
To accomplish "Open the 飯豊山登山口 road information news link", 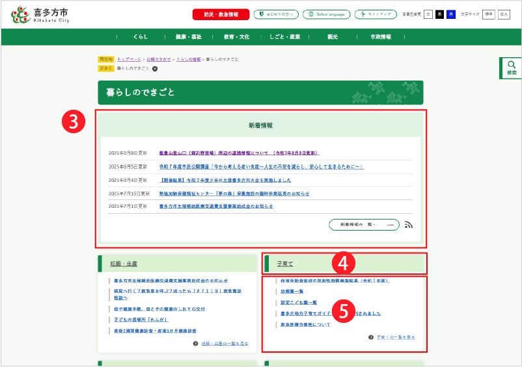I will pyautogui.click(x=239, y=153).
